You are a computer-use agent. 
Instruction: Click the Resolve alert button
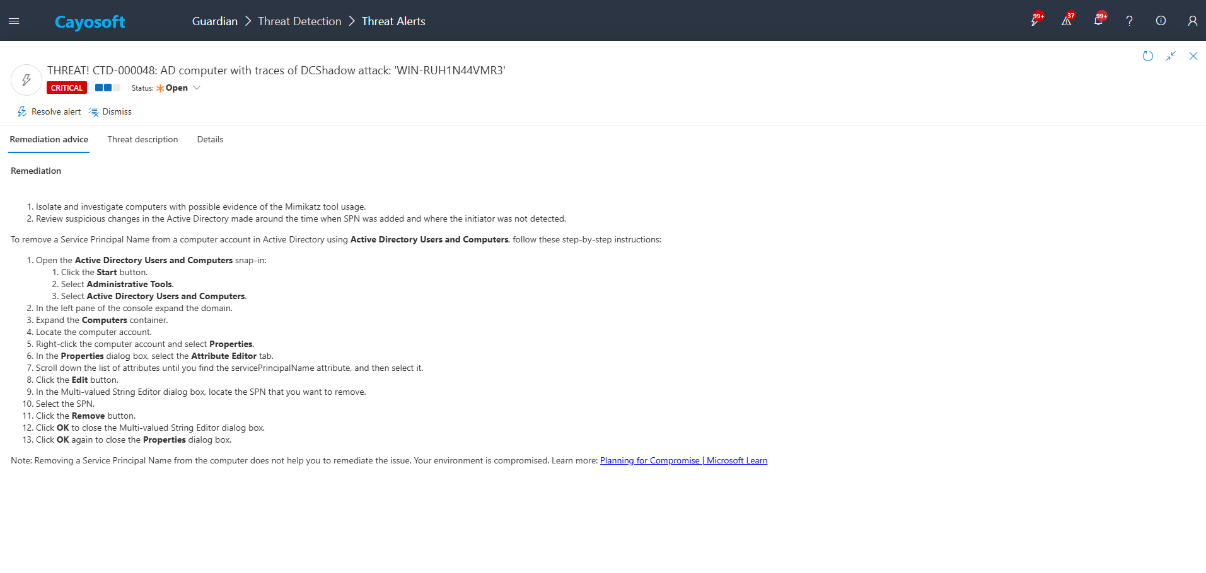(49, 112)
